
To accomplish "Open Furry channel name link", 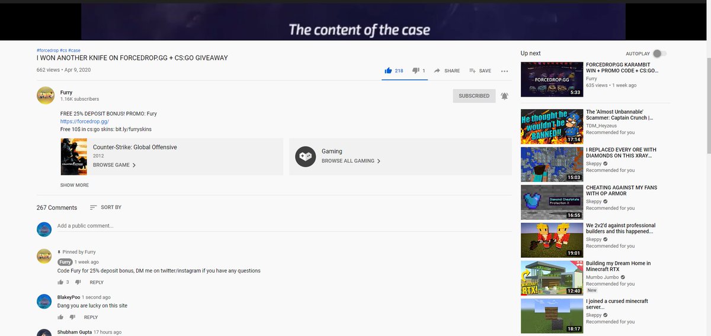I will pyautogui.click(x=66, y=92).
